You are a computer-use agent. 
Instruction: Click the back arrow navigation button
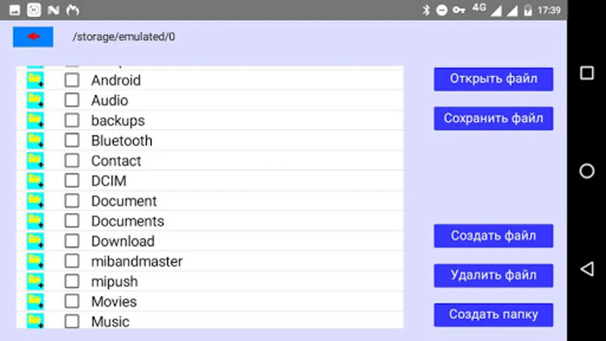click(33, 36)
